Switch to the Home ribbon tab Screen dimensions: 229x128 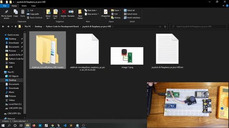tap(14, 6)
